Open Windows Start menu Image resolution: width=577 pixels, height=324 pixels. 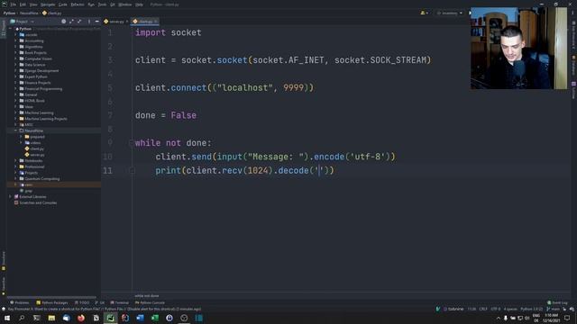point(7,318)
